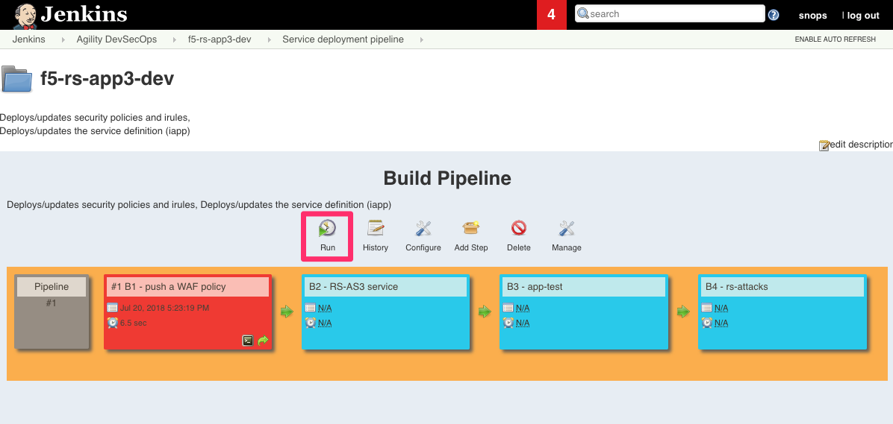This screenshot has width=893, height=424.
Task: Click the f5-rs-app3-dev folder icon
Action: click(x=16, y=79)
